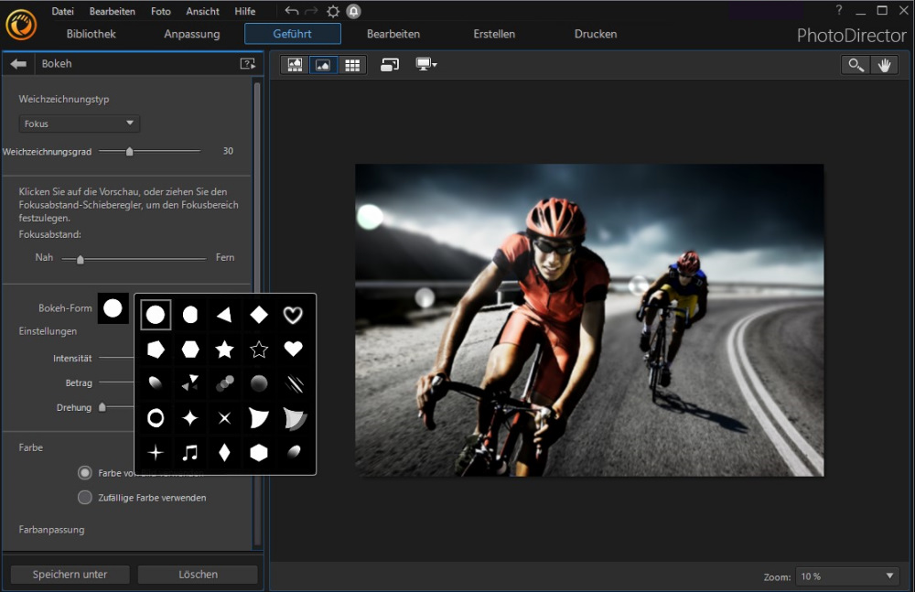Screen dimensions: 915x592
Task: Click the Weichzeichnungsgrad slider handle
Action: (x=129, y=151)
